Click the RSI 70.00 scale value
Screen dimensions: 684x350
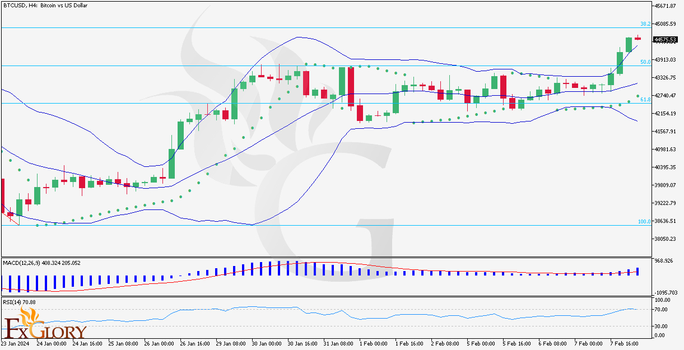coord(660,309)
